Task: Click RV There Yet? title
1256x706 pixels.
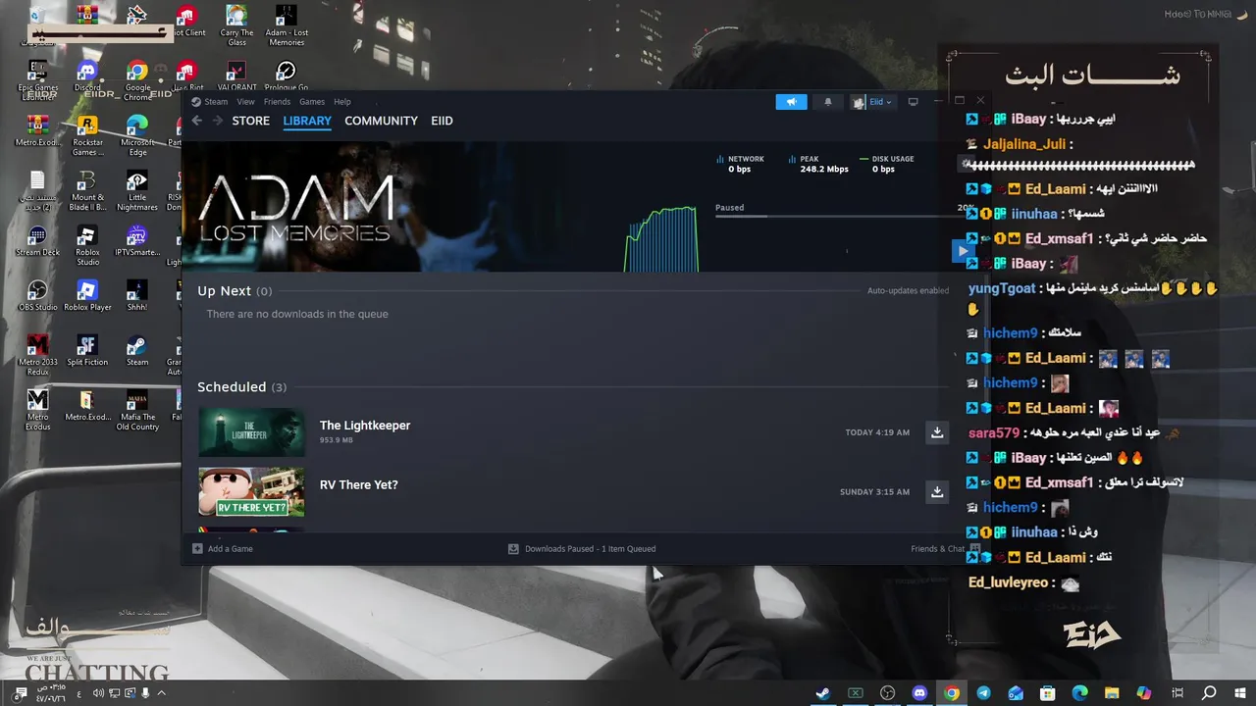Action: [x=358, y=485]
